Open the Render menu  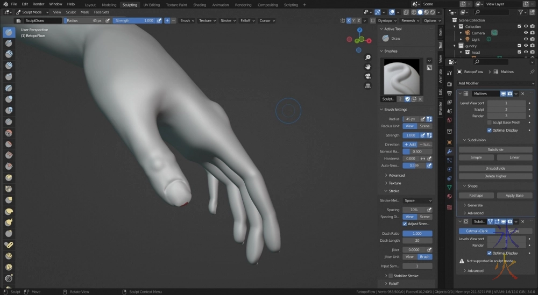[x=38, y=4]
